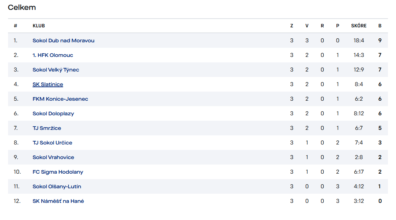Open FC Sigma Hodolany link
Viewport: 396px width, 220px height.
(x=58, y=172)
